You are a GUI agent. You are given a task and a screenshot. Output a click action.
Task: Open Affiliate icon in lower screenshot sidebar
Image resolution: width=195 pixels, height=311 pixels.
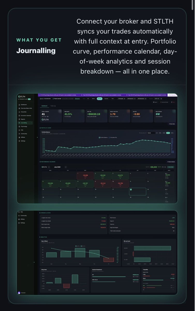click(x=19, y=219)
